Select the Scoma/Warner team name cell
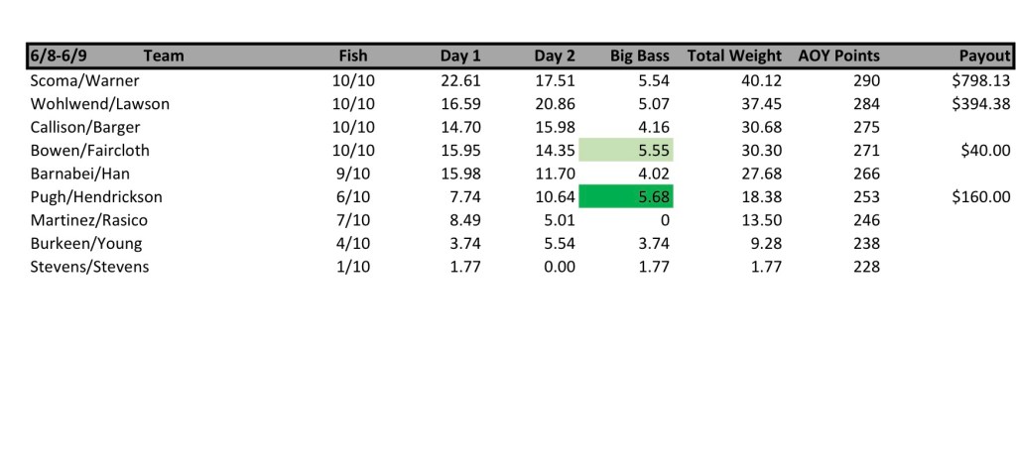The height and width of the screenshot is (468, 1016). point(84,81)
